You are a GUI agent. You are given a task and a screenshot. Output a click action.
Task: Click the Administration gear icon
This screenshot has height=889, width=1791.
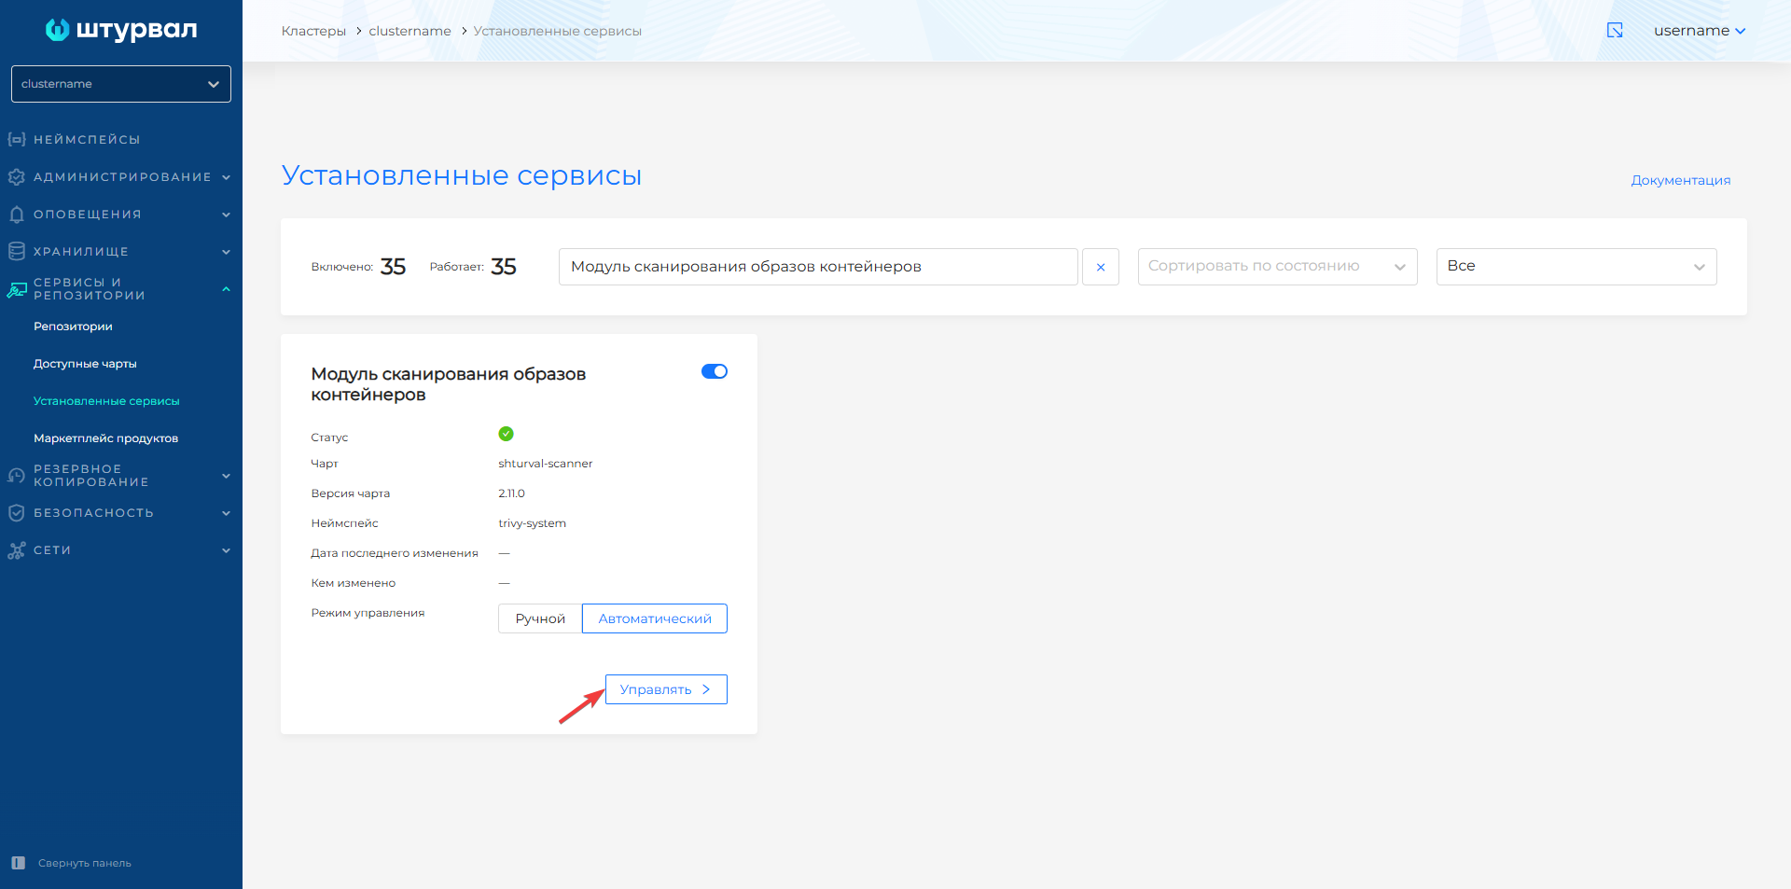pyautogui.click(x=16, y=176)
